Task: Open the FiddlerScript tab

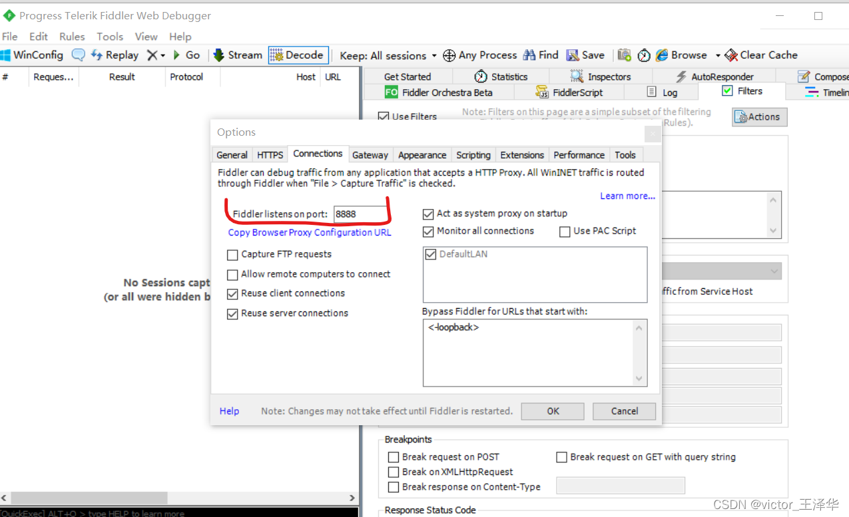Action: 569,92
